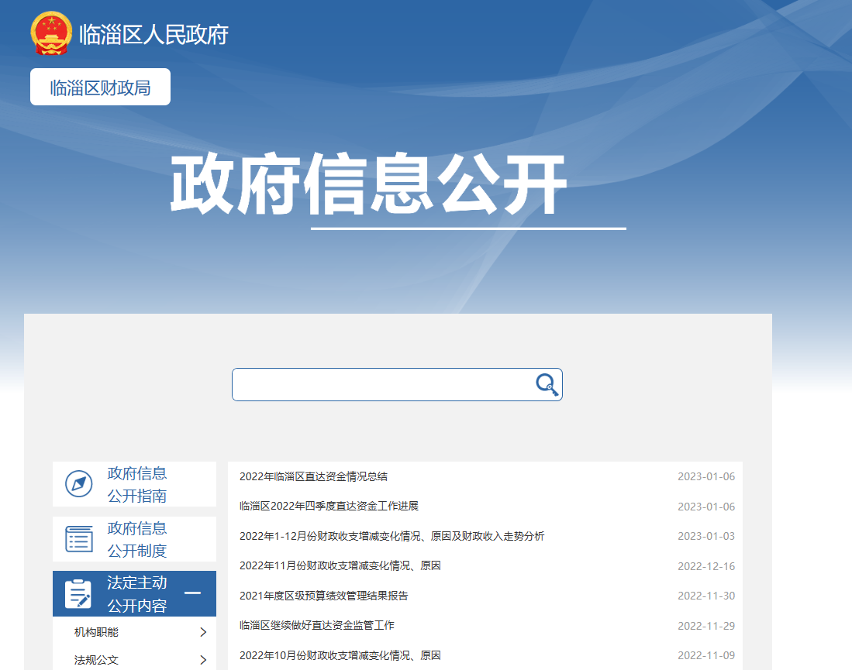This screenshot has width=852, height=670.
Task: Collapse 法定主动公开内容 using the minus icon
Action: (192, 593)
